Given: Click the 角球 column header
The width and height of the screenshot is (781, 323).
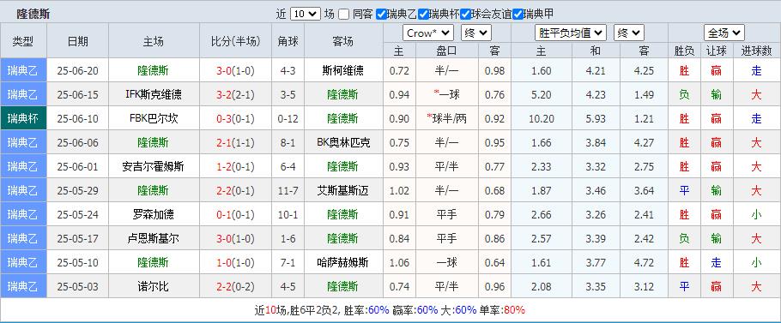Looking at the screenshot, I should pyautogui.click(x=288, y=41).
